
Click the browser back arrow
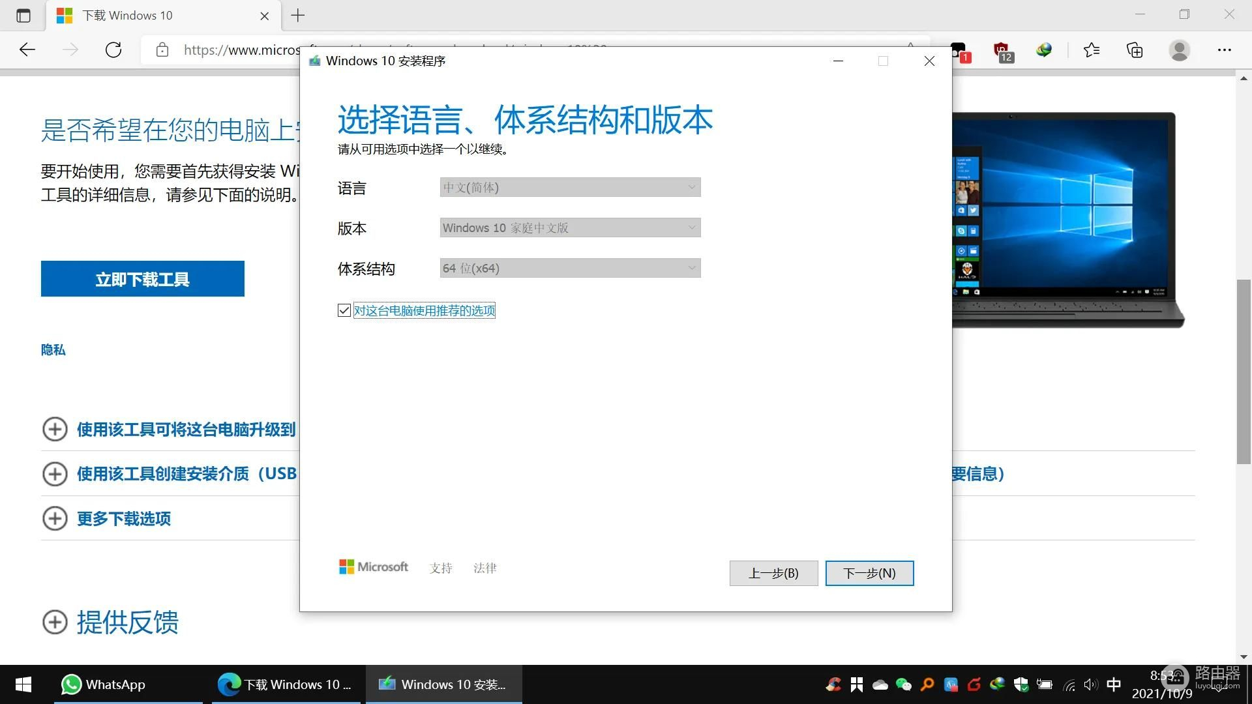[x=27, y=50]
